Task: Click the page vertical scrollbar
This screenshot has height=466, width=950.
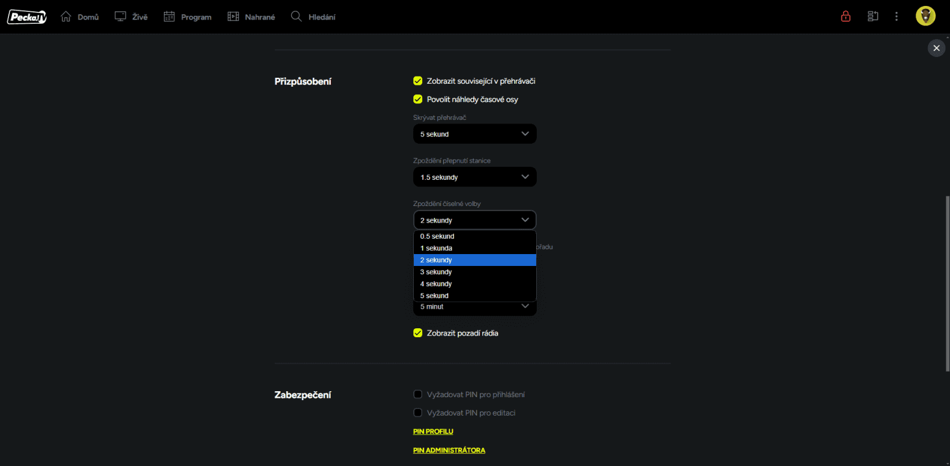Action: (947, 284)
